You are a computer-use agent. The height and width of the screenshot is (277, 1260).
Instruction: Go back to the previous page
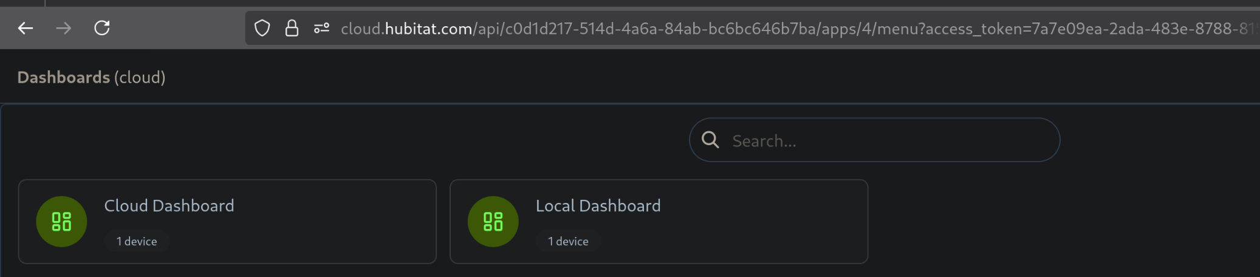tap(26, 28)
